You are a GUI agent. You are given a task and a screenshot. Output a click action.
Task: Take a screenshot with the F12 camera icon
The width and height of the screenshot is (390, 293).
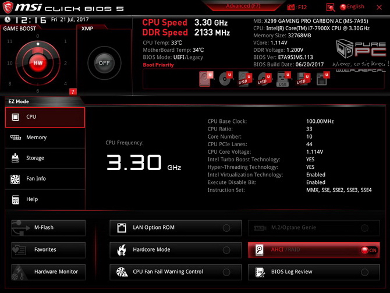pyautogui.click(x=291, y=7)
